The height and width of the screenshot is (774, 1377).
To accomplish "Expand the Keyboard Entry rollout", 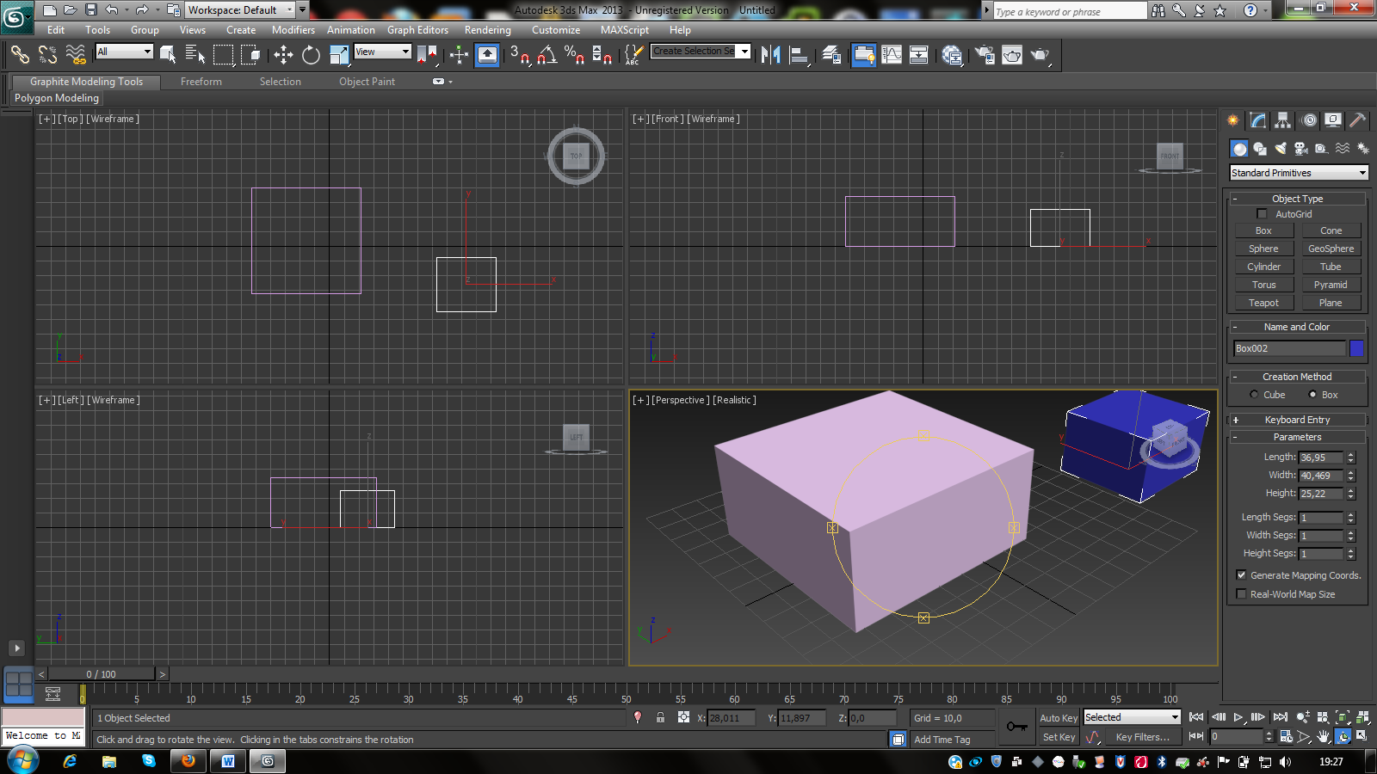I will click(x=1297, y=420).
